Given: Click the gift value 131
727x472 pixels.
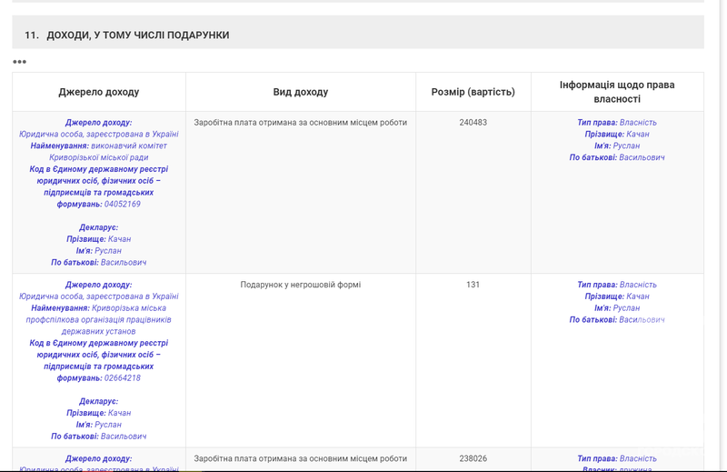Looking at the screenshot, I should pos(473,285).
